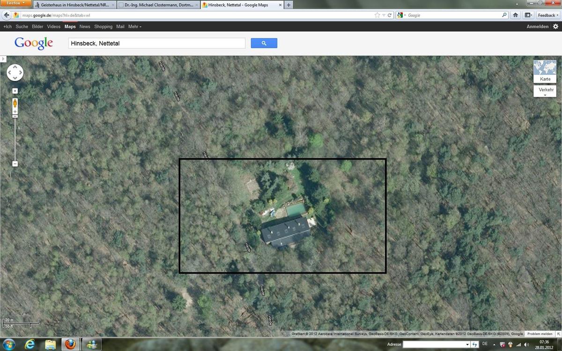Switch map view to Karte
The height and width of the screenshot is (351, 562).
(x=545, y=71)
